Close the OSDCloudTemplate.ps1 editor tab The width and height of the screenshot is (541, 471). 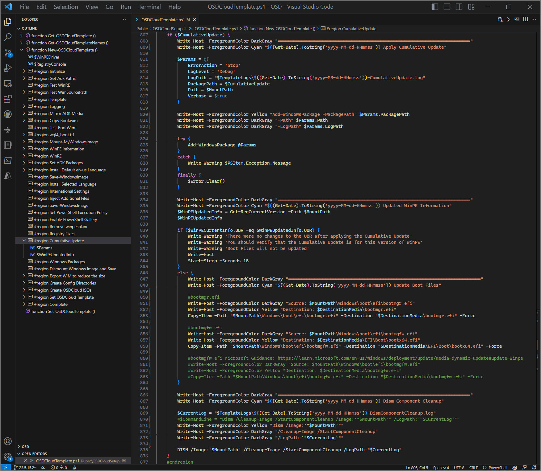click(x=195, y=19)
